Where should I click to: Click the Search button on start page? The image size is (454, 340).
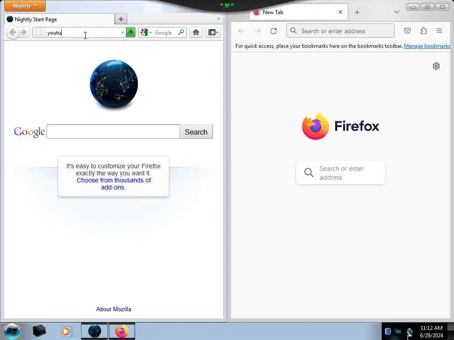coord(196,132)
